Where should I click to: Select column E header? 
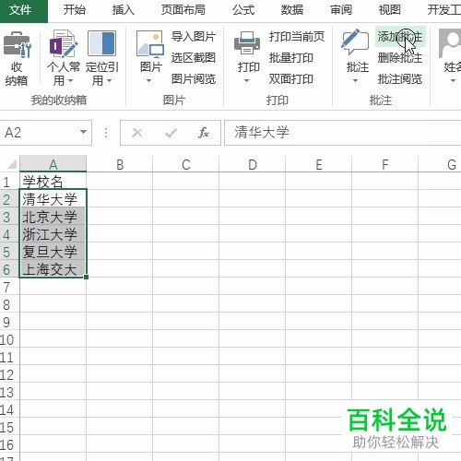point(319,164)
